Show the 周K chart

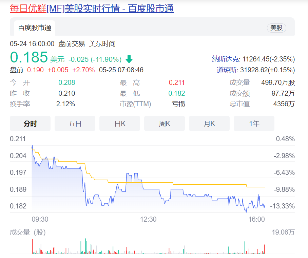click(x=165, y=124)
